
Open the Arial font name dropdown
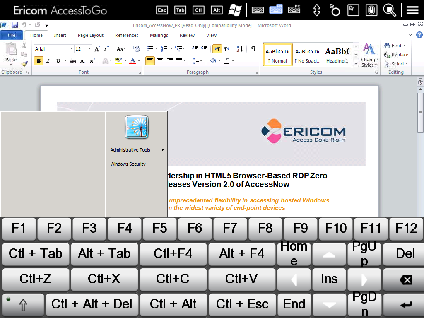pyautogui.click(x=71, y=49)
